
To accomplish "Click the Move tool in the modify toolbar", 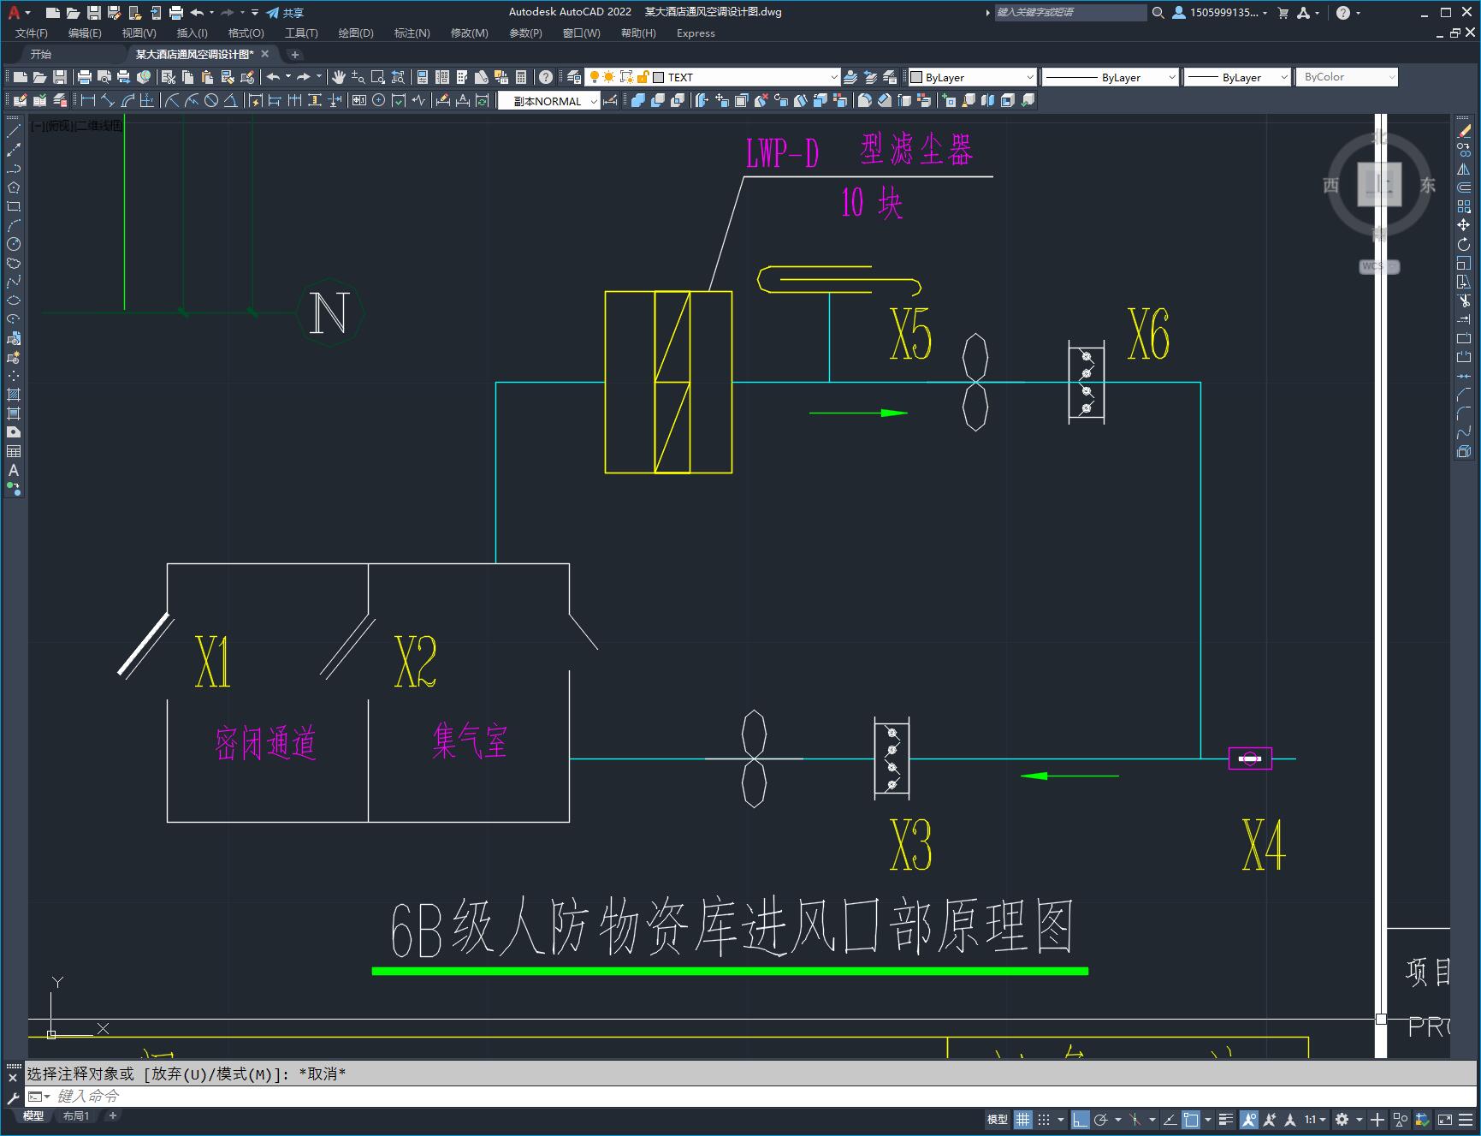I will coord(1464,225).
